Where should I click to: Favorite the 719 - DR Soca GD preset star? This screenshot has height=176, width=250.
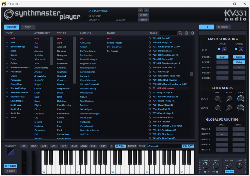tap(150, 38)
